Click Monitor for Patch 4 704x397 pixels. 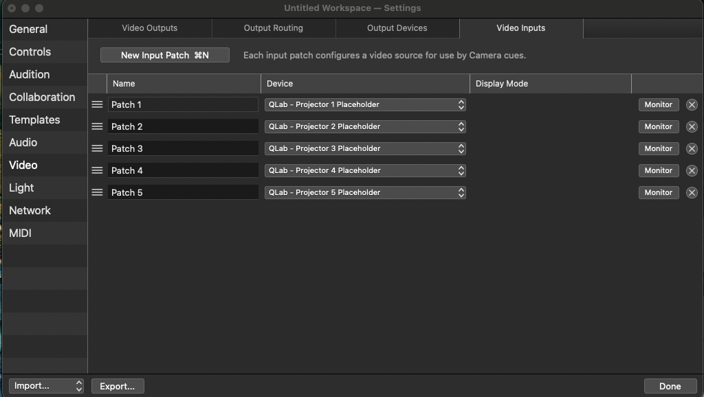click(x=658, y=170)
